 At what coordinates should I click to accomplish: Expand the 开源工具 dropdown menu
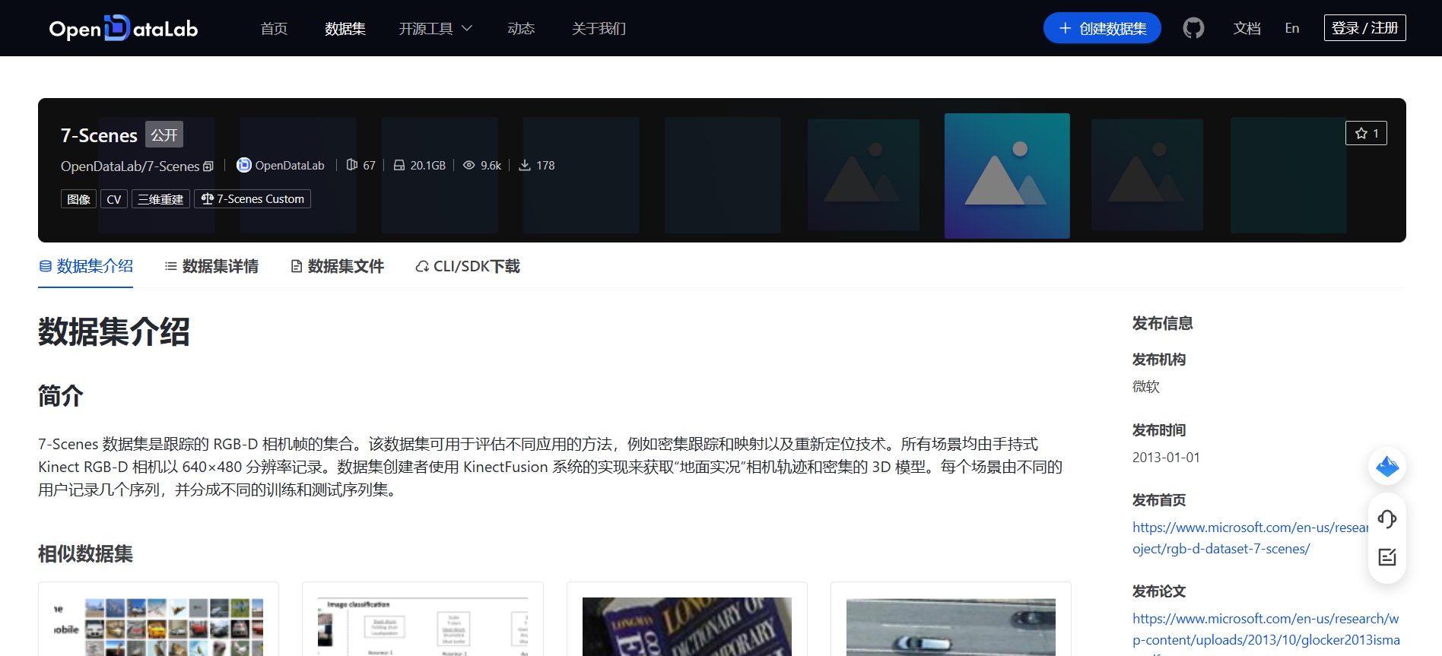[436, 28]
